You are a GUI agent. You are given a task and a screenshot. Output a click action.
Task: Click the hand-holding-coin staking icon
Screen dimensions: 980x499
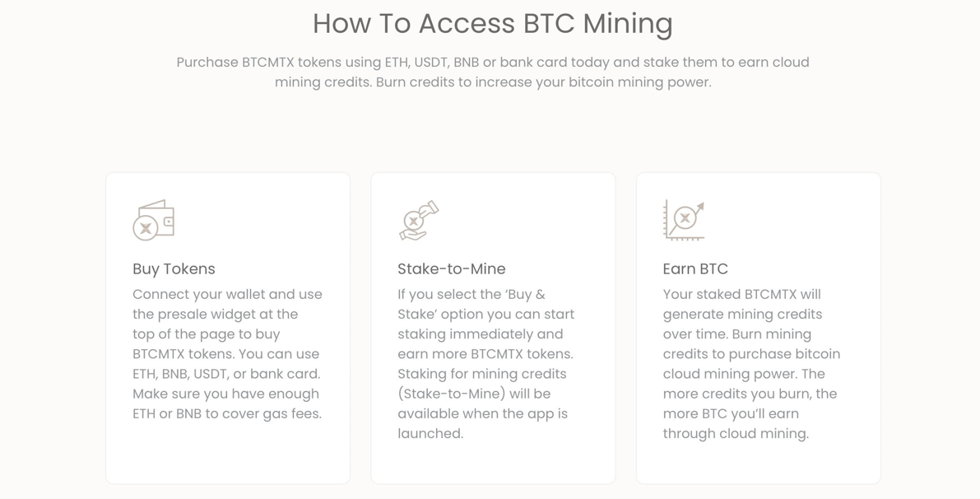pyautogui.click(x=419, y=220)
